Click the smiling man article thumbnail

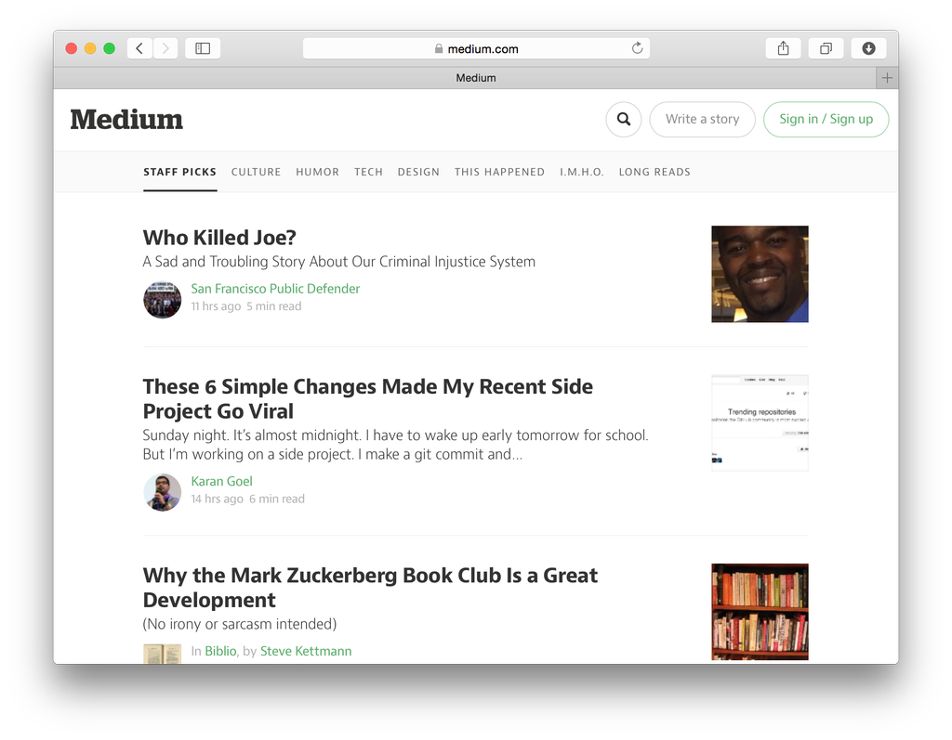pyautogui.click(x=760, y=274)
